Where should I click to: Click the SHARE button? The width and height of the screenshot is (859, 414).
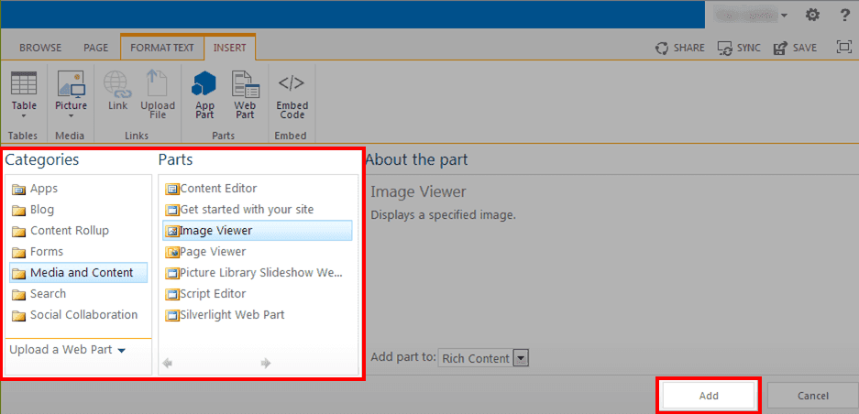(680, 48)
